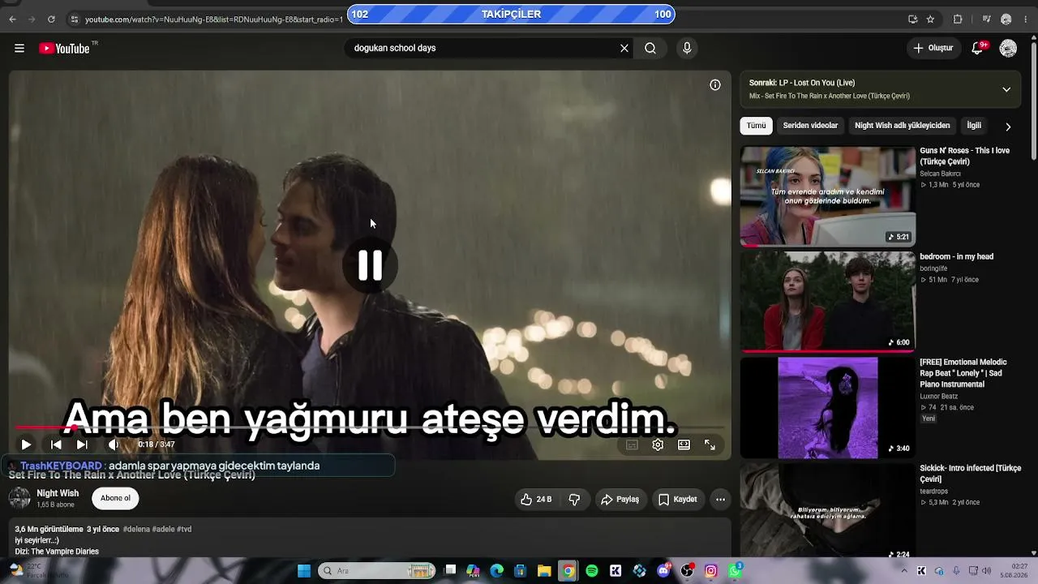1038x584 pixels.
Task: Click the #delena hashtag
Action: pos(136,529)
